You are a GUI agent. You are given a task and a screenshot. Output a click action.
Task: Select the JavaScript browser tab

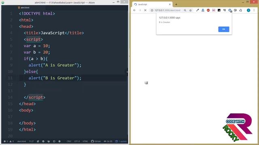tap(152, 4)
